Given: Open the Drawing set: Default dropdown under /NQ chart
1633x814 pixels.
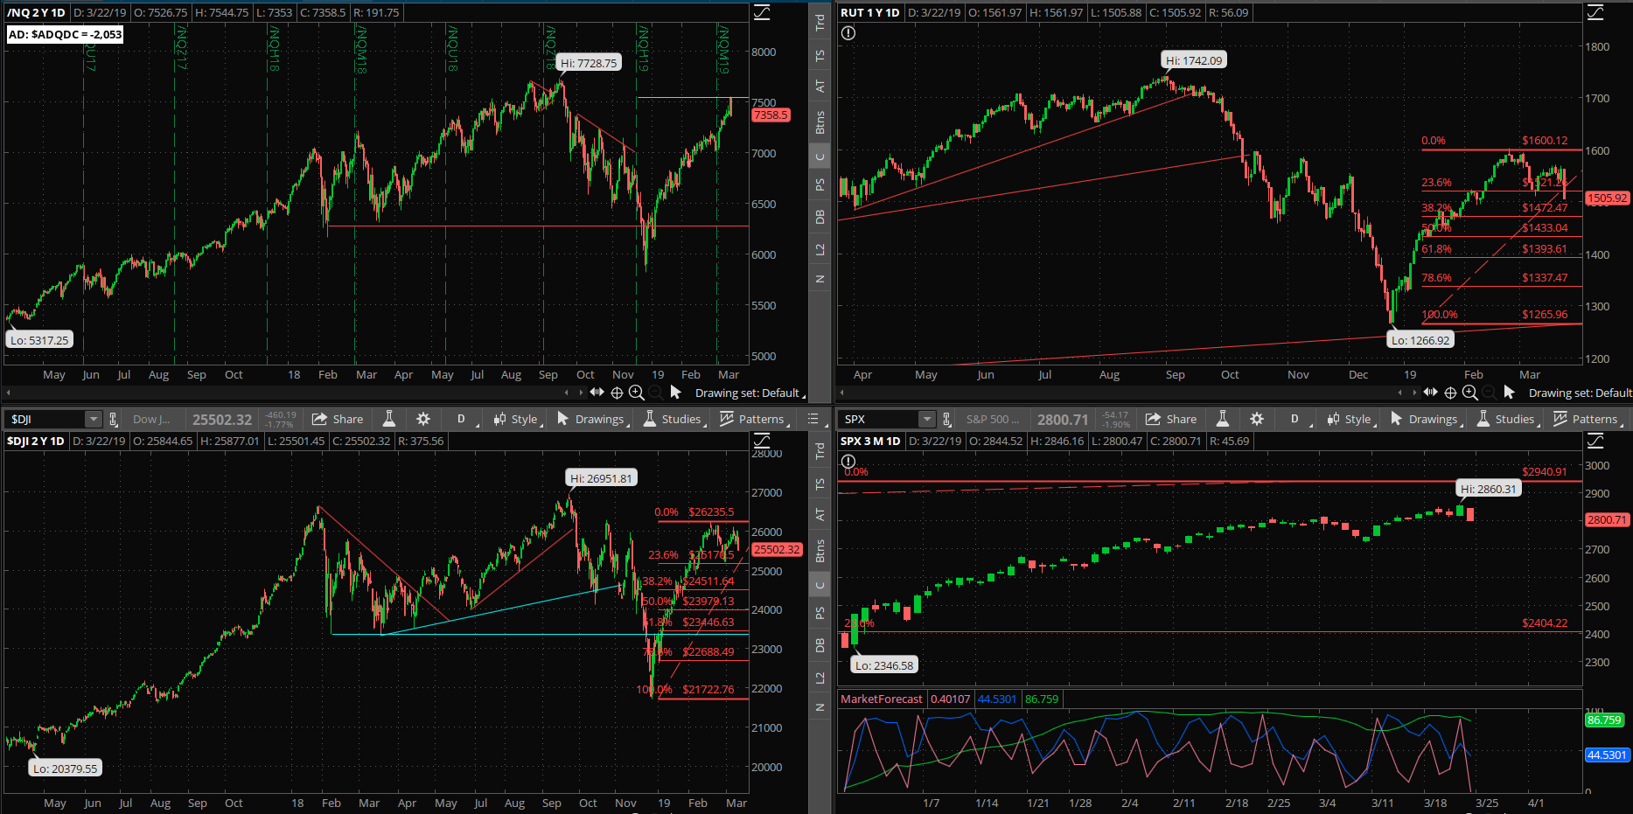Looking at the screenshot, I should coord(750,393).
